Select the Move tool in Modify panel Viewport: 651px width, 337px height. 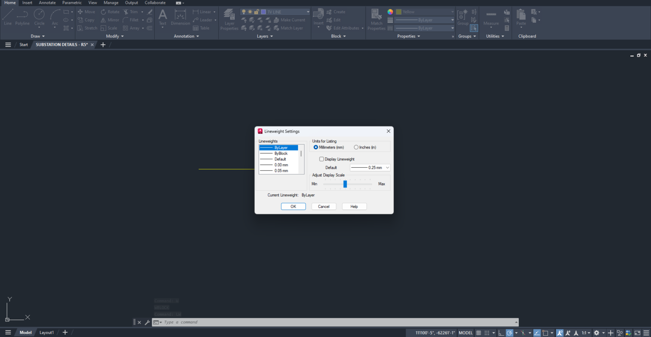tap(86, 11)
